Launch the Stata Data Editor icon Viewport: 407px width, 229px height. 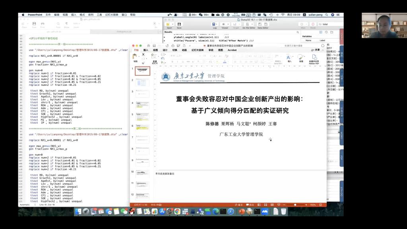coord(263,25)
